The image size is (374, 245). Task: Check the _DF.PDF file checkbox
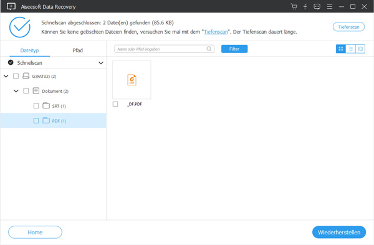[115, 104]
